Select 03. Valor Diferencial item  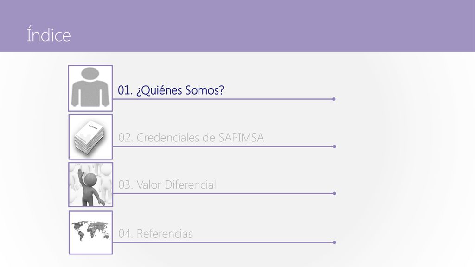click(167, 184)
